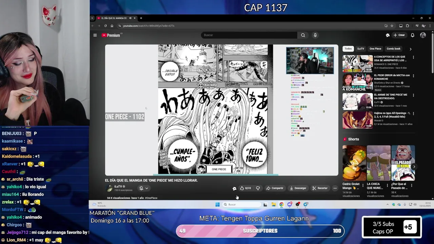Open options for 'EL PEOR ERROR' video
Screen dimensions: 434x244
pos(413,76)
